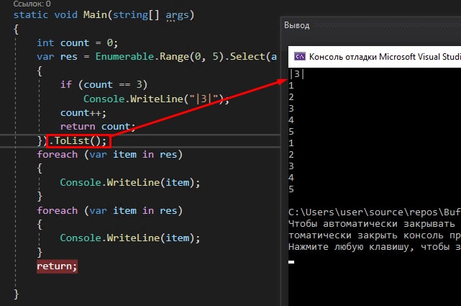
Task: Click the 'int count = 0;' declaration line
Action: tap(78, 43)
